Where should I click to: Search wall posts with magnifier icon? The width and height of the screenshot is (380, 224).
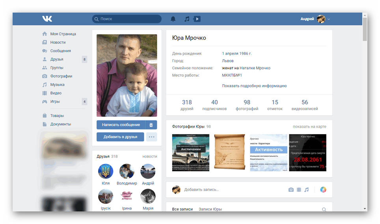(x=324, y=209)
